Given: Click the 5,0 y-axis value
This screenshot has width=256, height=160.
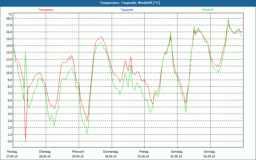Looking at the screenshot, I should (x=10, y=107).
